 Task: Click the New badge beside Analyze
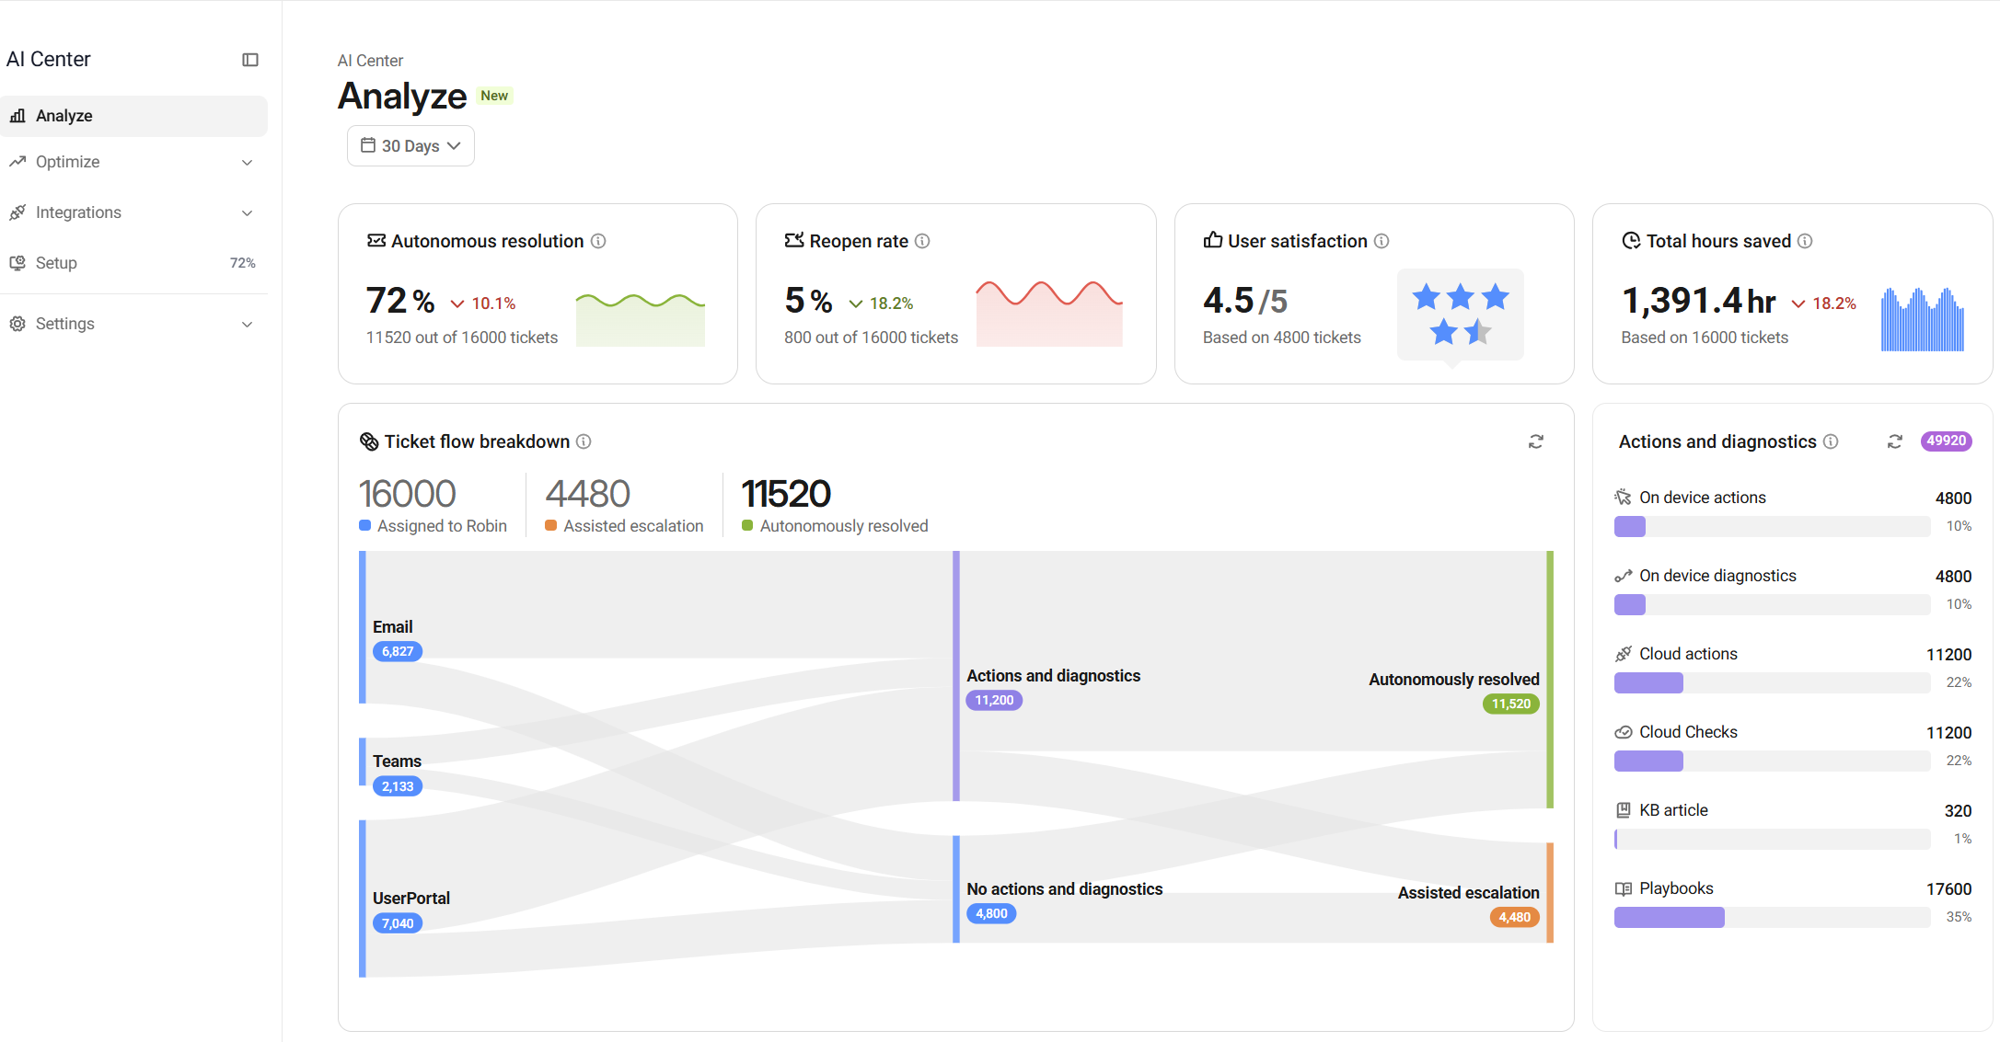click(x=494, y=96)
